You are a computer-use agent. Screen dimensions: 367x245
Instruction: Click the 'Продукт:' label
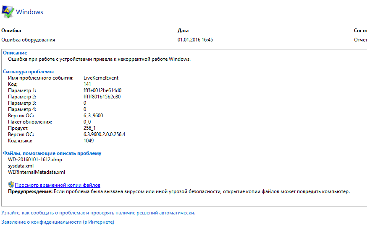pyautogui.click(x=18, y=128)
